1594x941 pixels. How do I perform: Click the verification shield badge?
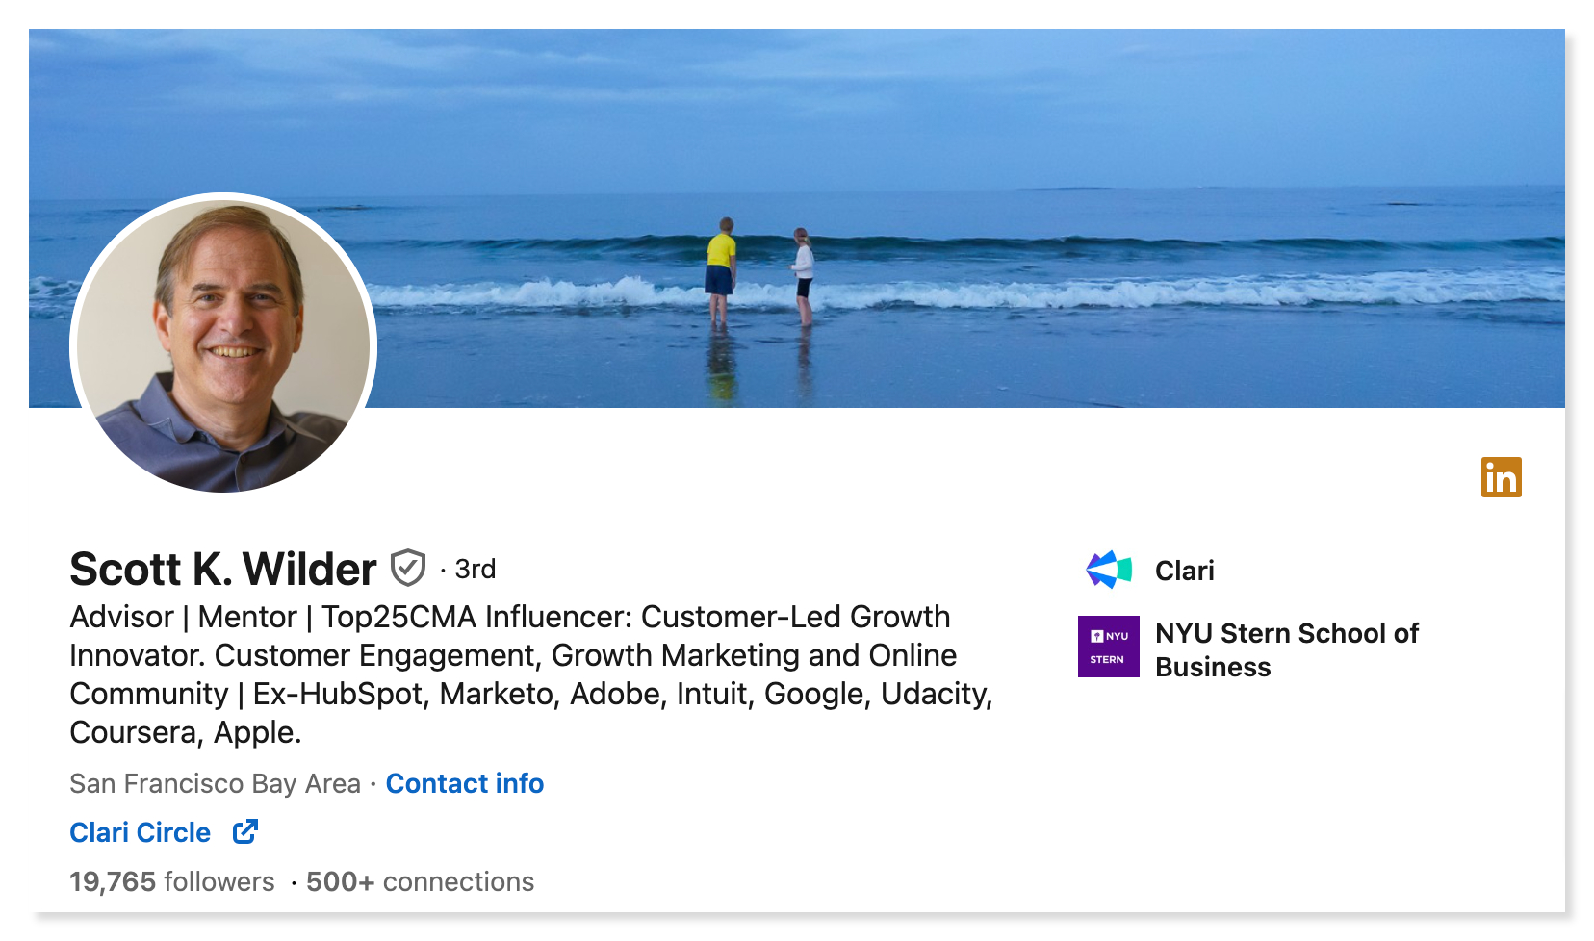tap(408, 568)
